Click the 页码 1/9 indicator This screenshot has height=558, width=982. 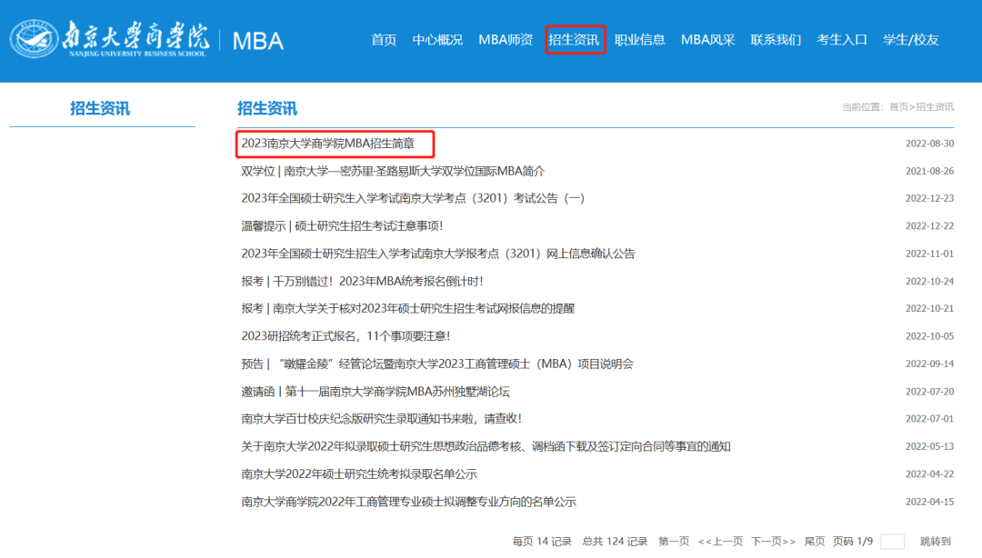tap(852, 541)
